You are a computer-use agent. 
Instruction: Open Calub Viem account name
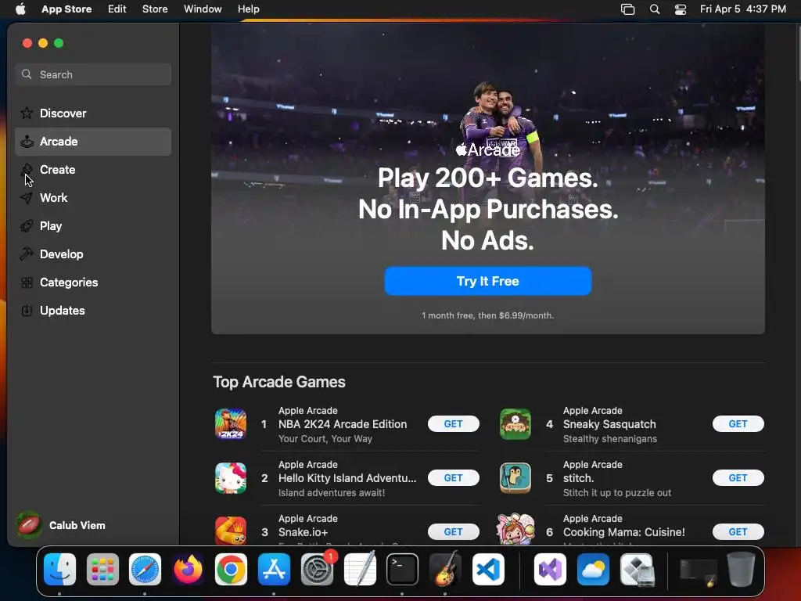pyautogui.click(x=77, y=525)
